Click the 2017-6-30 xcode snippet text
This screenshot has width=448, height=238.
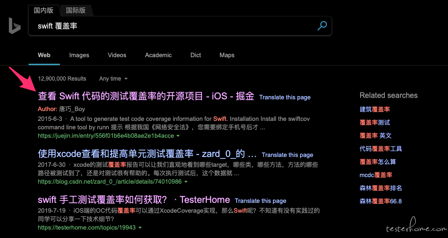point(178,169)
